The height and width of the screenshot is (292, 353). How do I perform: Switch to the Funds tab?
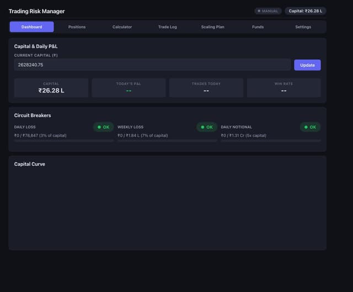258,27
